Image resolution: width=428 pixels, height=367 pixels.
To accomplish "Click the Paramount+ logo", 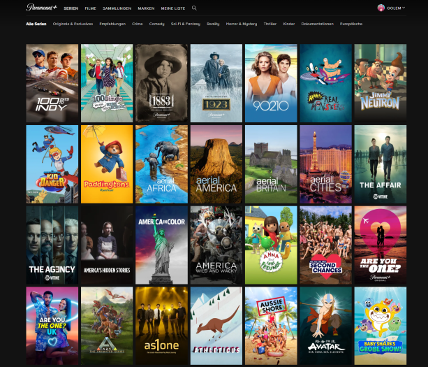I will tap(41, 8).
